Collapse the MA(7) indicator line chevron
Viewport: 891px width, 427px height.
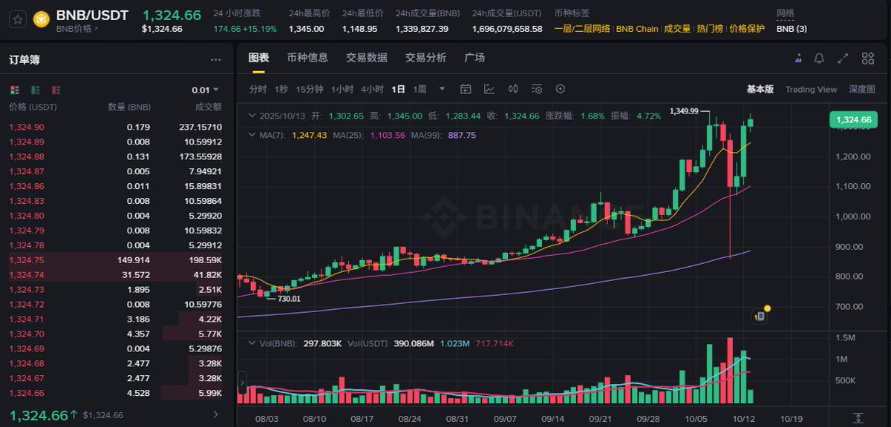(x=251, y=135)
